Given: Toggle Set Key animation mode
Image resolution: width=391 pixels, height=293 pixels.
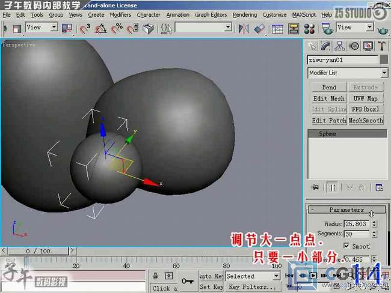Looking at the screenshot, I should coord(211,287).
